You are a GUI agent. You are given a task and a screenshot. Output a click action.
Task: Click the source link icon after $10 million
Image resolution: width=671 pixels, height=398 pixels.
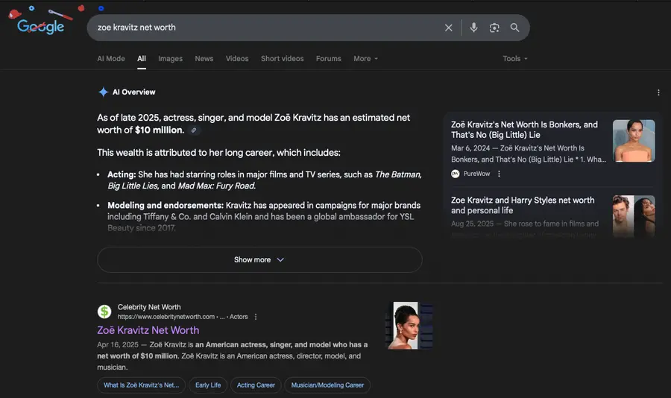pos(194,130)
